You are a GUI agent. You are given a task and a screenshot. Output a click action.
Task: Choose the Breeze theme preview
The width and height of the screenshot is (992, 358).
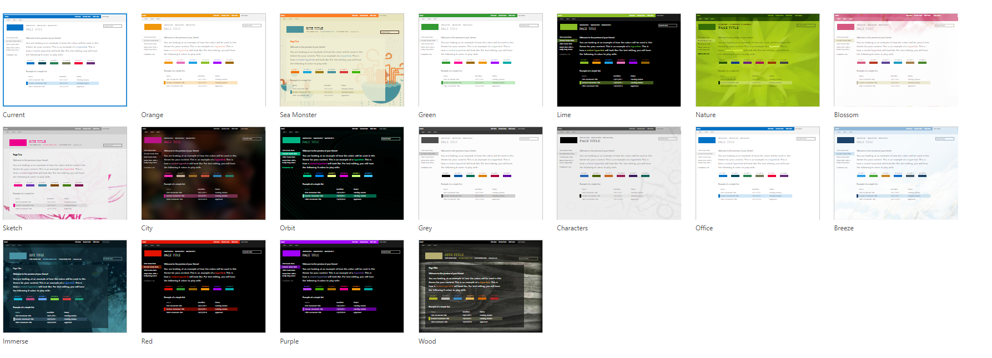(x=896, y=173)
